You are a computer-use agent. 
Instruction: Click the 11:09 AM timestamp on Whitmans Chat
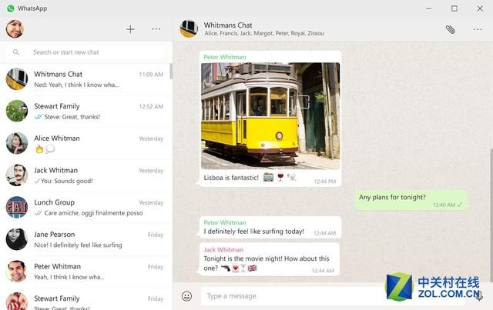pyautogui.click(x=151, y=75)
